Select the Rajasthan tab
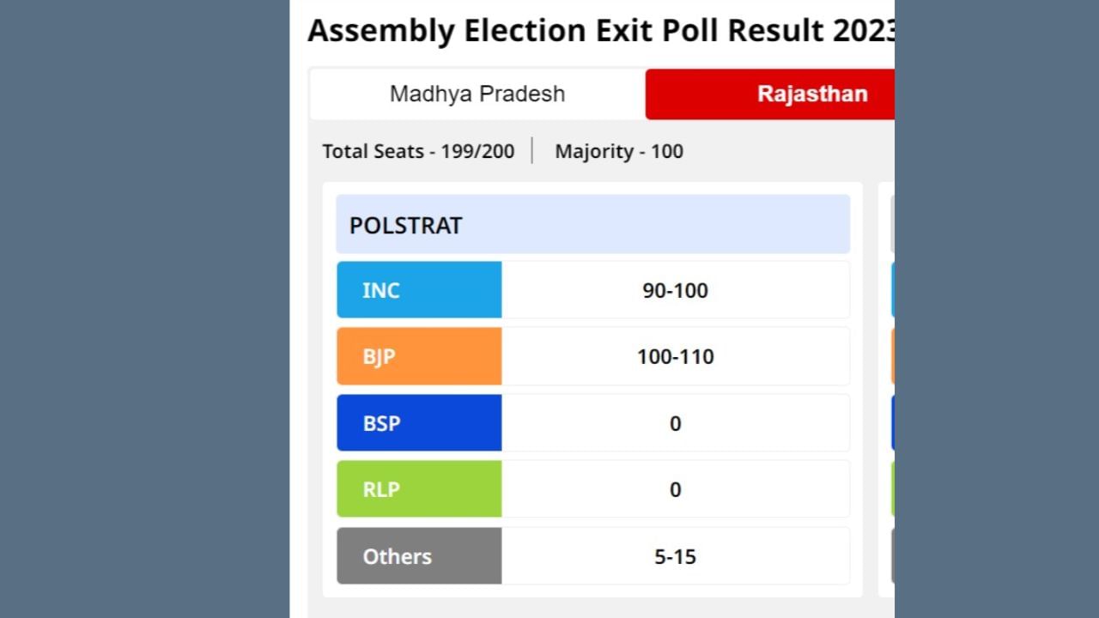Screen dimensions: 1099x618 tap(811, 94)
